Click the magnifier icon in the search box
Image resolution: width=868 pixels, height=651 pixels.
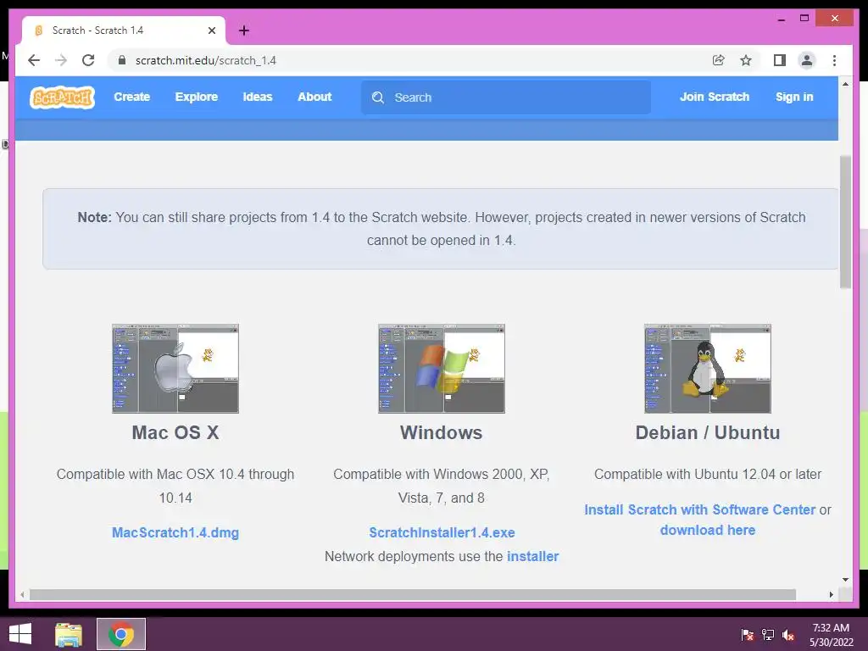click(x=378, y=97)
